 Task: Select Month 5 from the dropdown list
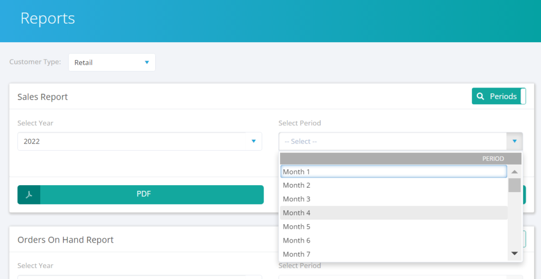tap(394, 227)
